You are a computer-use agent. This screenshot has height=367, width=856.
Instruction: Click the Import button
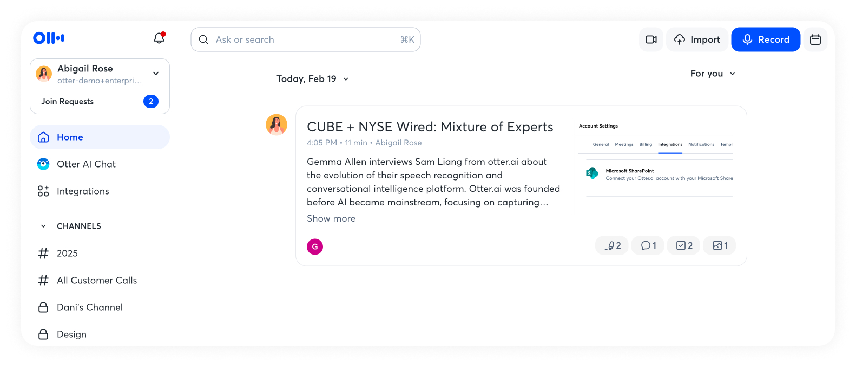click(697, 39)
